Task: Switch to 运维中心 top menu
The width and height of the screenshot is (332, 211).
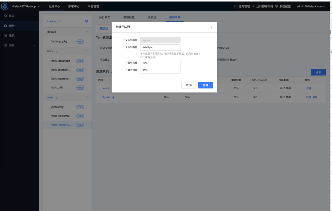Action: tap(54, 6)
